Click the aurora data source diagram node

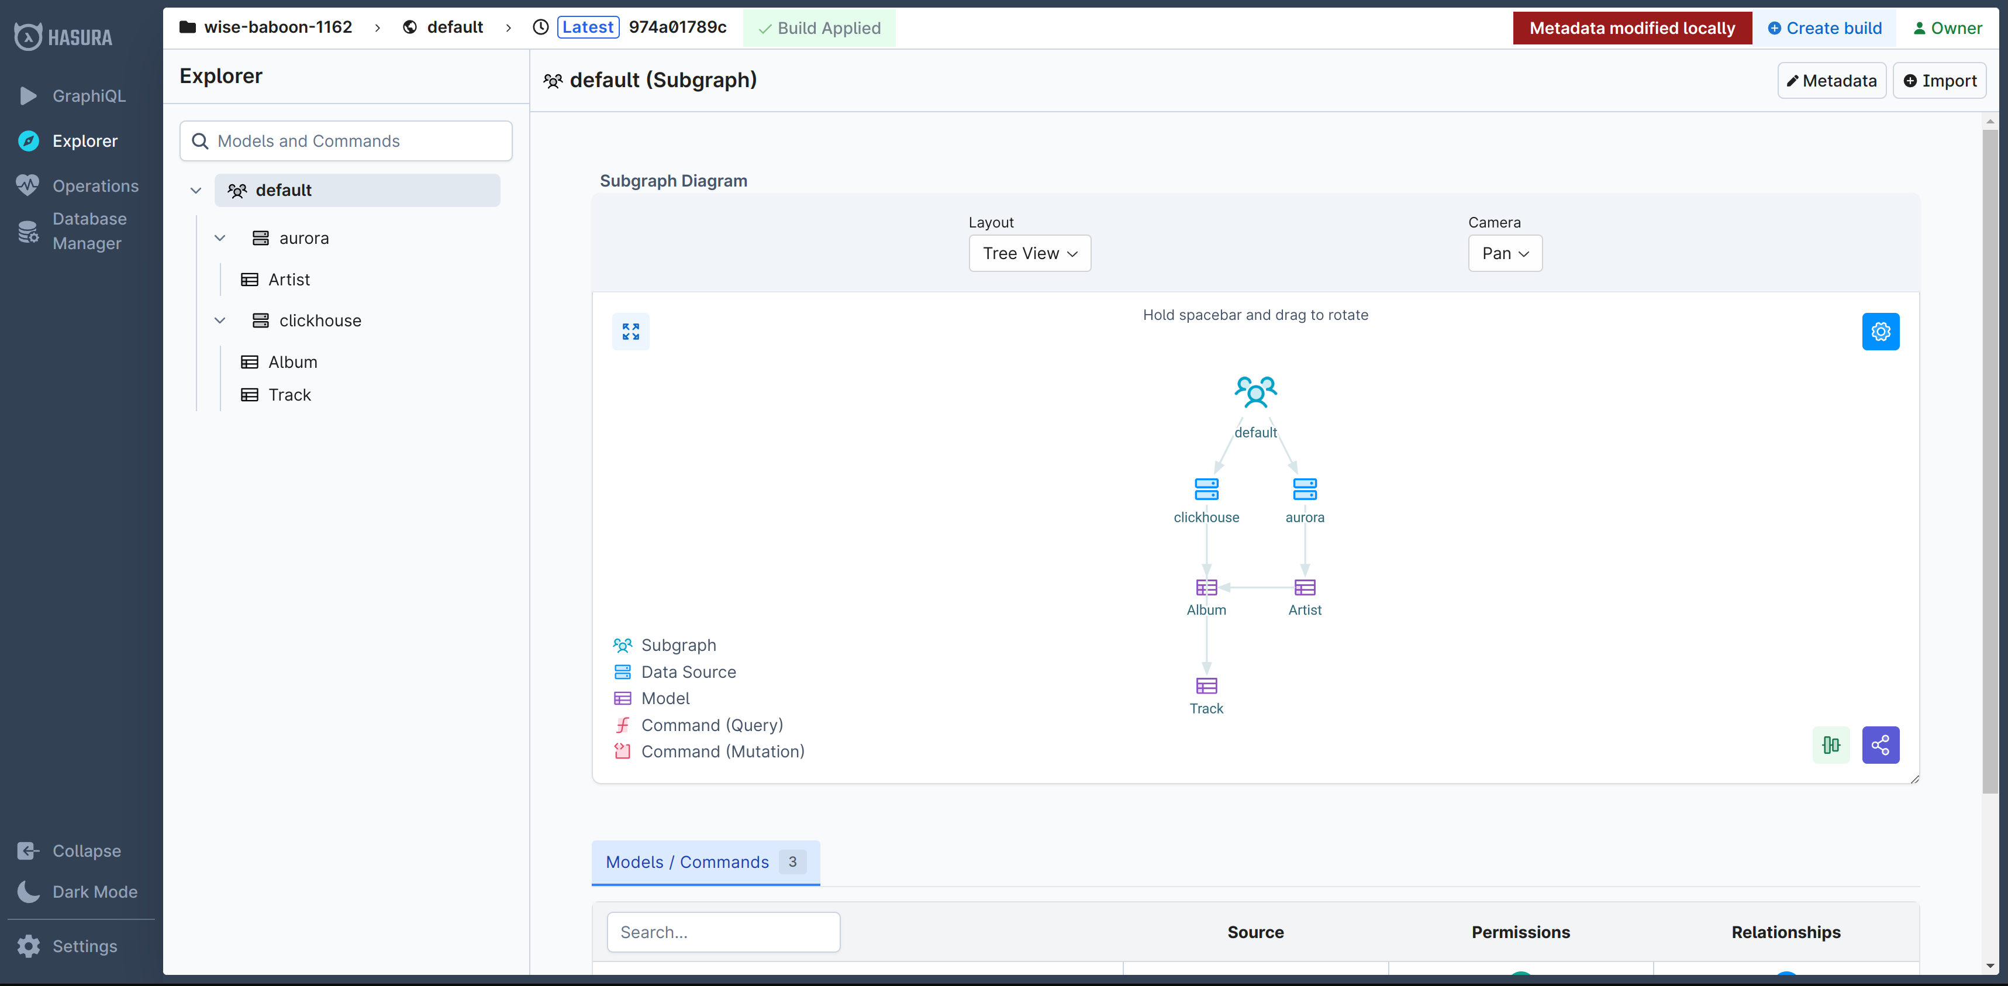coord(1304,489)
